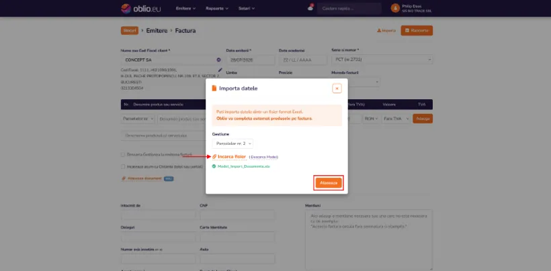The height and width of the screenshot is (271, 551).
Task: Click the green checkmark beside uploaded file
Action: click(214, 166)
